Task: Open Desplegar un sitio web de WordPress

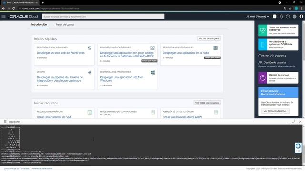Action: (x=61, y=53)
